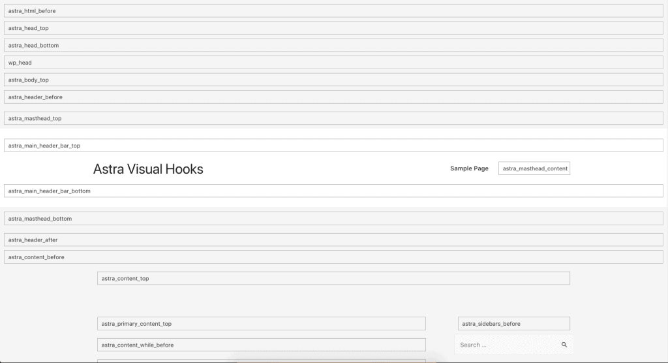
Task: Click the astra_header_after hook box
Action: click(x=333, y=240)
